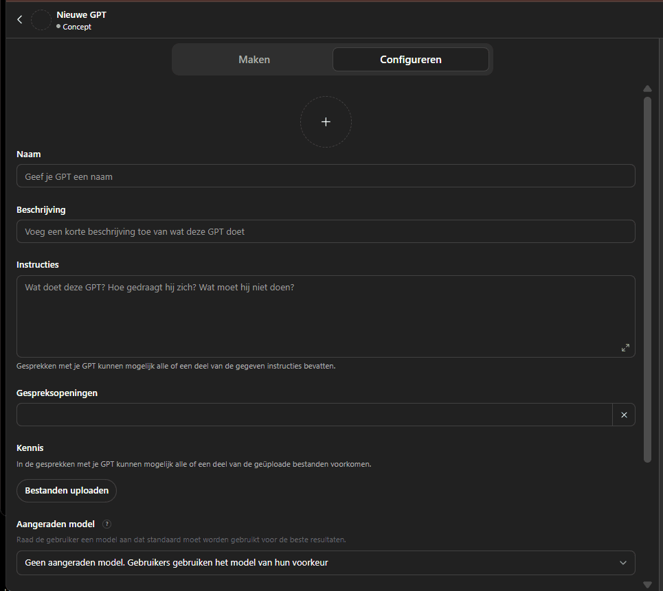Click the scrollbar down arrow
Image resolution: width=663 pixels, height=591 pixels.
647,584
